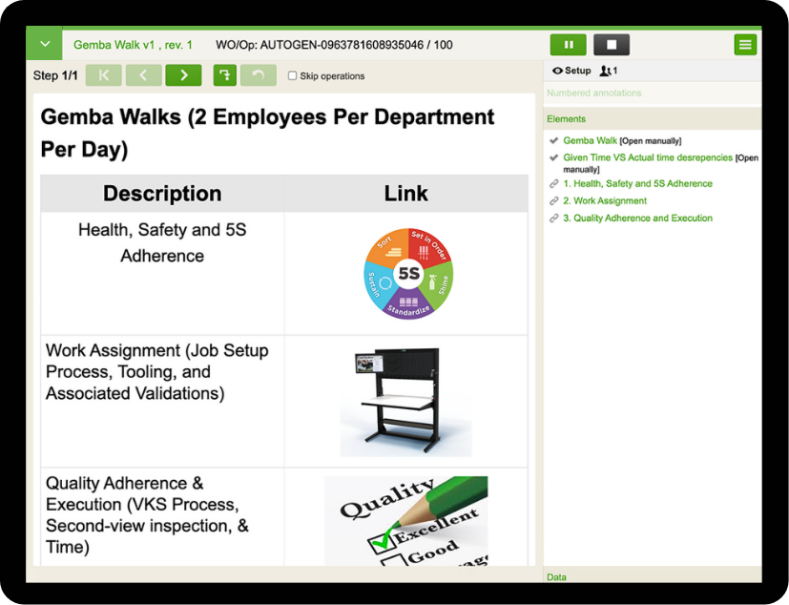789x605 pixels.
Task: Select the users count tab
Action: pyautogui.click(x=609, y=71)
